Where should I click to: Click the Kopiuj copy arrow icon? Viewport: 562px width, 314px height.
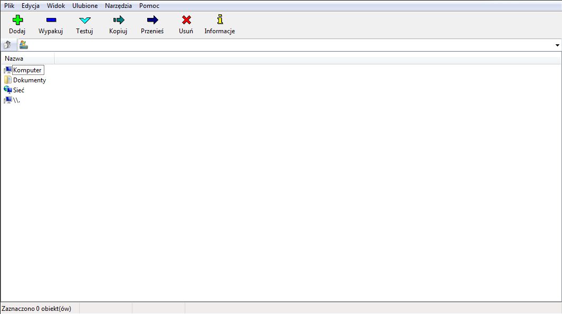tap(118, 20)
